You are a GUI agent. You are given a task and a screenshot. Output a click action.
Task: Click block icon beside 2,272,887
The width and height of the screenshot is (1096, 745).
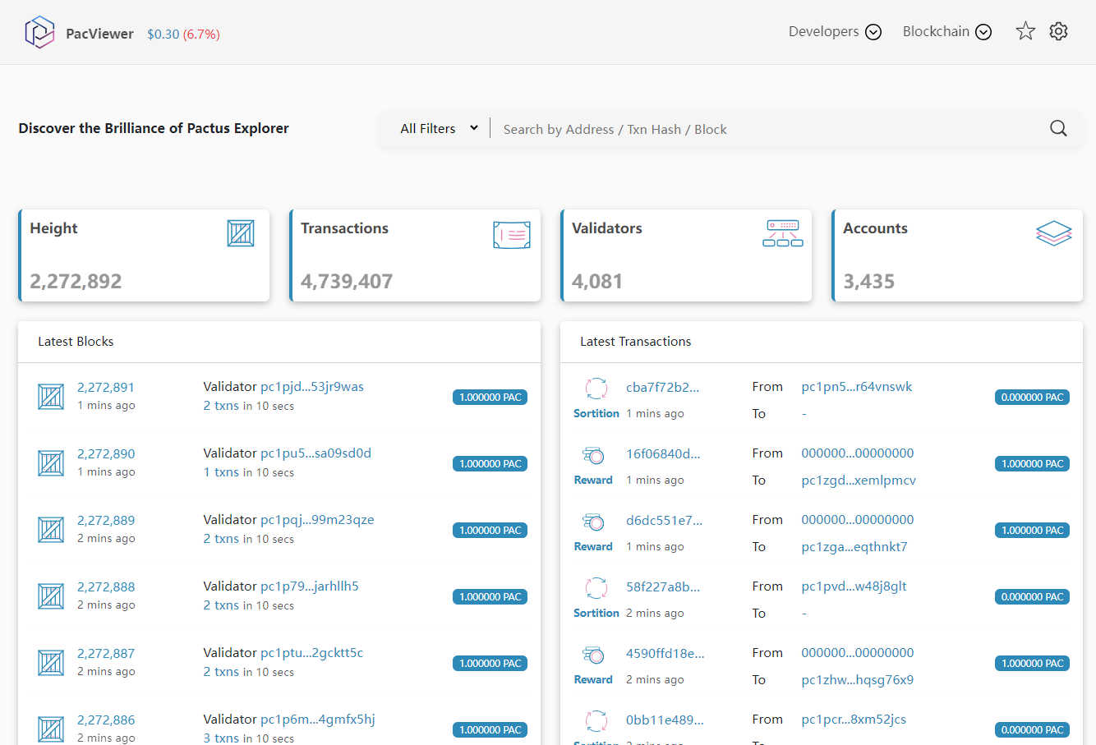(51, 663)
